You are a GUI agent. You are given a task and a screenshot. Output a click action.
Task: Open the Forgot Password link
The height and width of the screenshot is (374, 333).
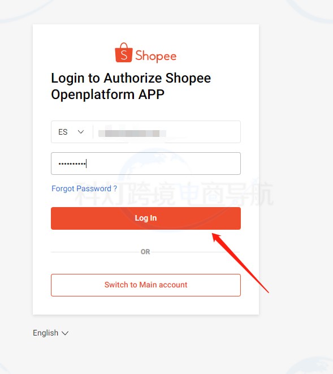(x=84, y=188)
